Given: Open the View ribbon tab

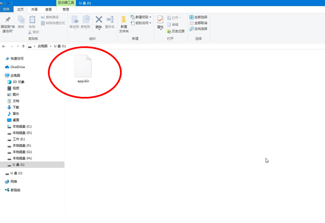Looking at the screenshot, I should tap(48, 10).
